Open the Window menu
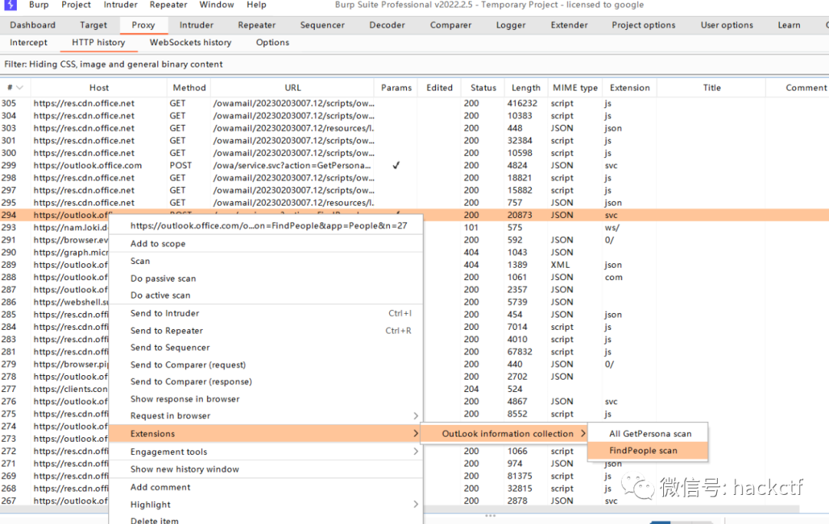The height and width of the screenshot is (524, 829). [x=216, y=5]
